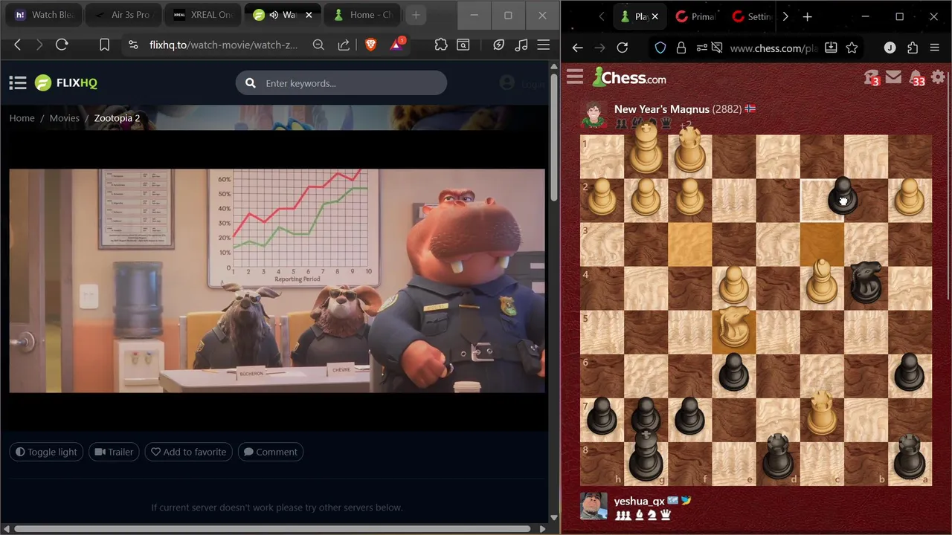Install site as app icon in Firefox
This screenshot has width=952, height=535.
(831, 48)
